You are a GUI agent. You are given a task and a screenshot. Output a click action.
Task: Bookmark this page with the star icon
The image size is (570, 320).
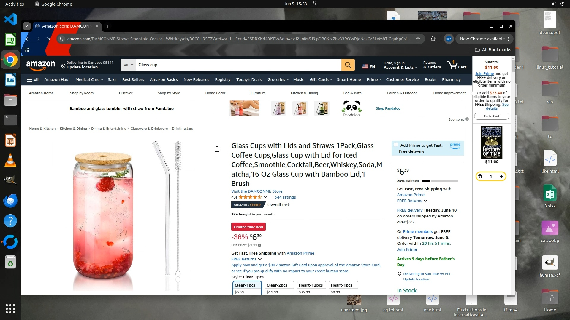tap(418, 39)
